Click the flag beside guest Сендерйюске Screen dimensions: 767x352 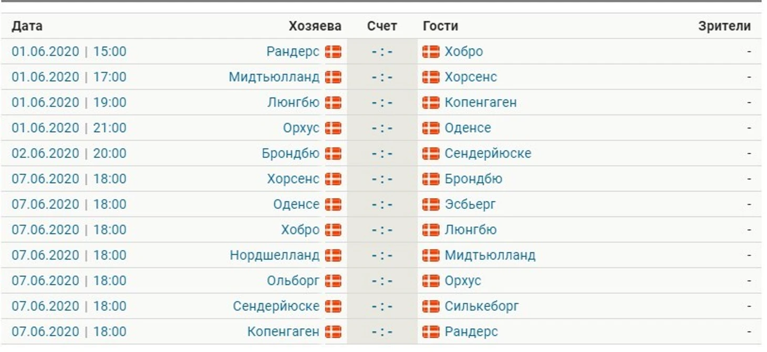(431, 153)
